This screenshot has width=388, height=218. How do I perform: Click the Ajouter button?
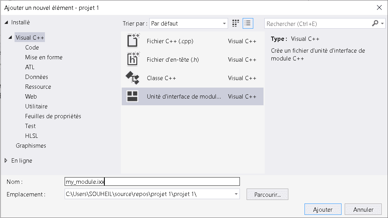(323, 209)
